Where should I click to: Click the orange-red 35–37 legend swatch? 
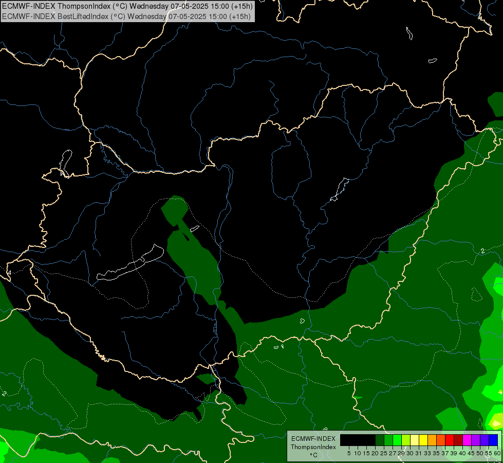click(x=441, y=440)
